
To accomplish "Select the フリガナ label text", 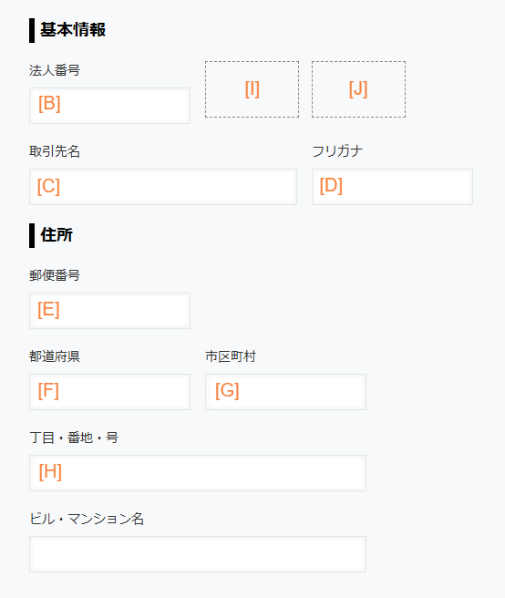I will pyautogui.click(x=337, y=151).
